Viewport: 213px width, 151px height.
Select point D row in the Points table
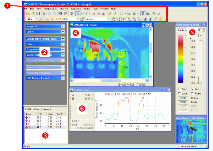(46, 127)
